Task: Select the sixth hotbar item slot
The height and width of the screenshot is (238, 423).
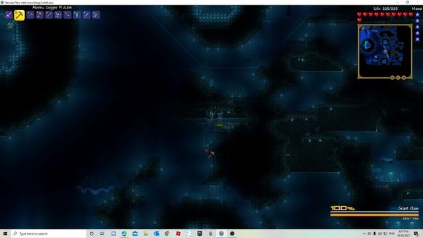Action: click(x=58, y=15)
